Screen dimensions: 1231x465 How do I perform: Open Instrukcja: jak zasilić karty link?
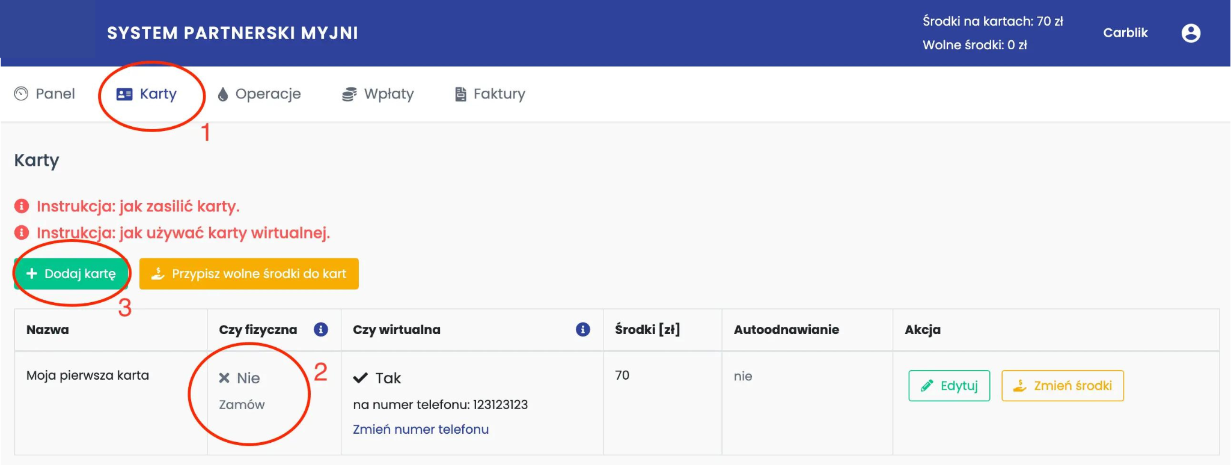(x=138, y=206)
